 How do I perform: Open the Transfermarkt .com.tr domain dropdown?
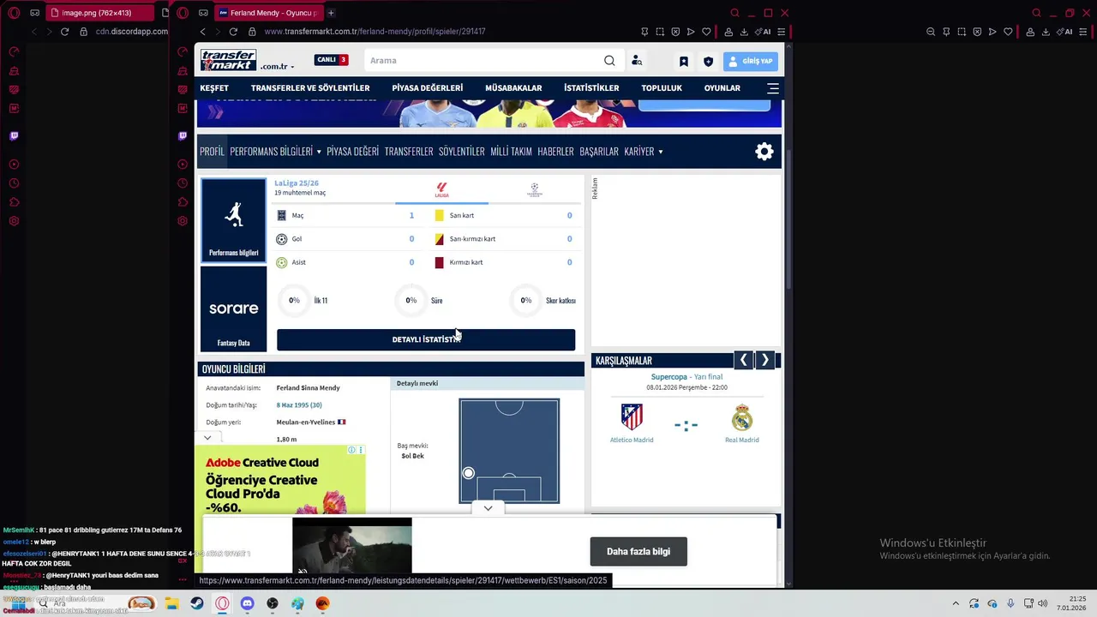tap(277, 66)
